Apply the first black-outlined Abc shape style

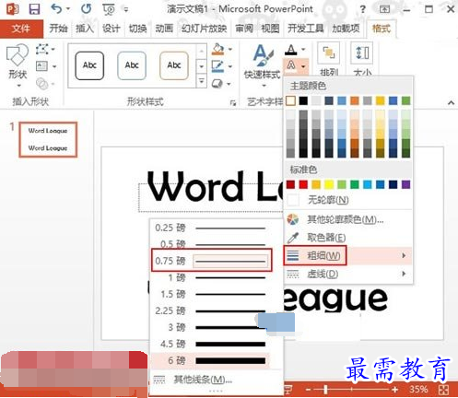point(89,65)
